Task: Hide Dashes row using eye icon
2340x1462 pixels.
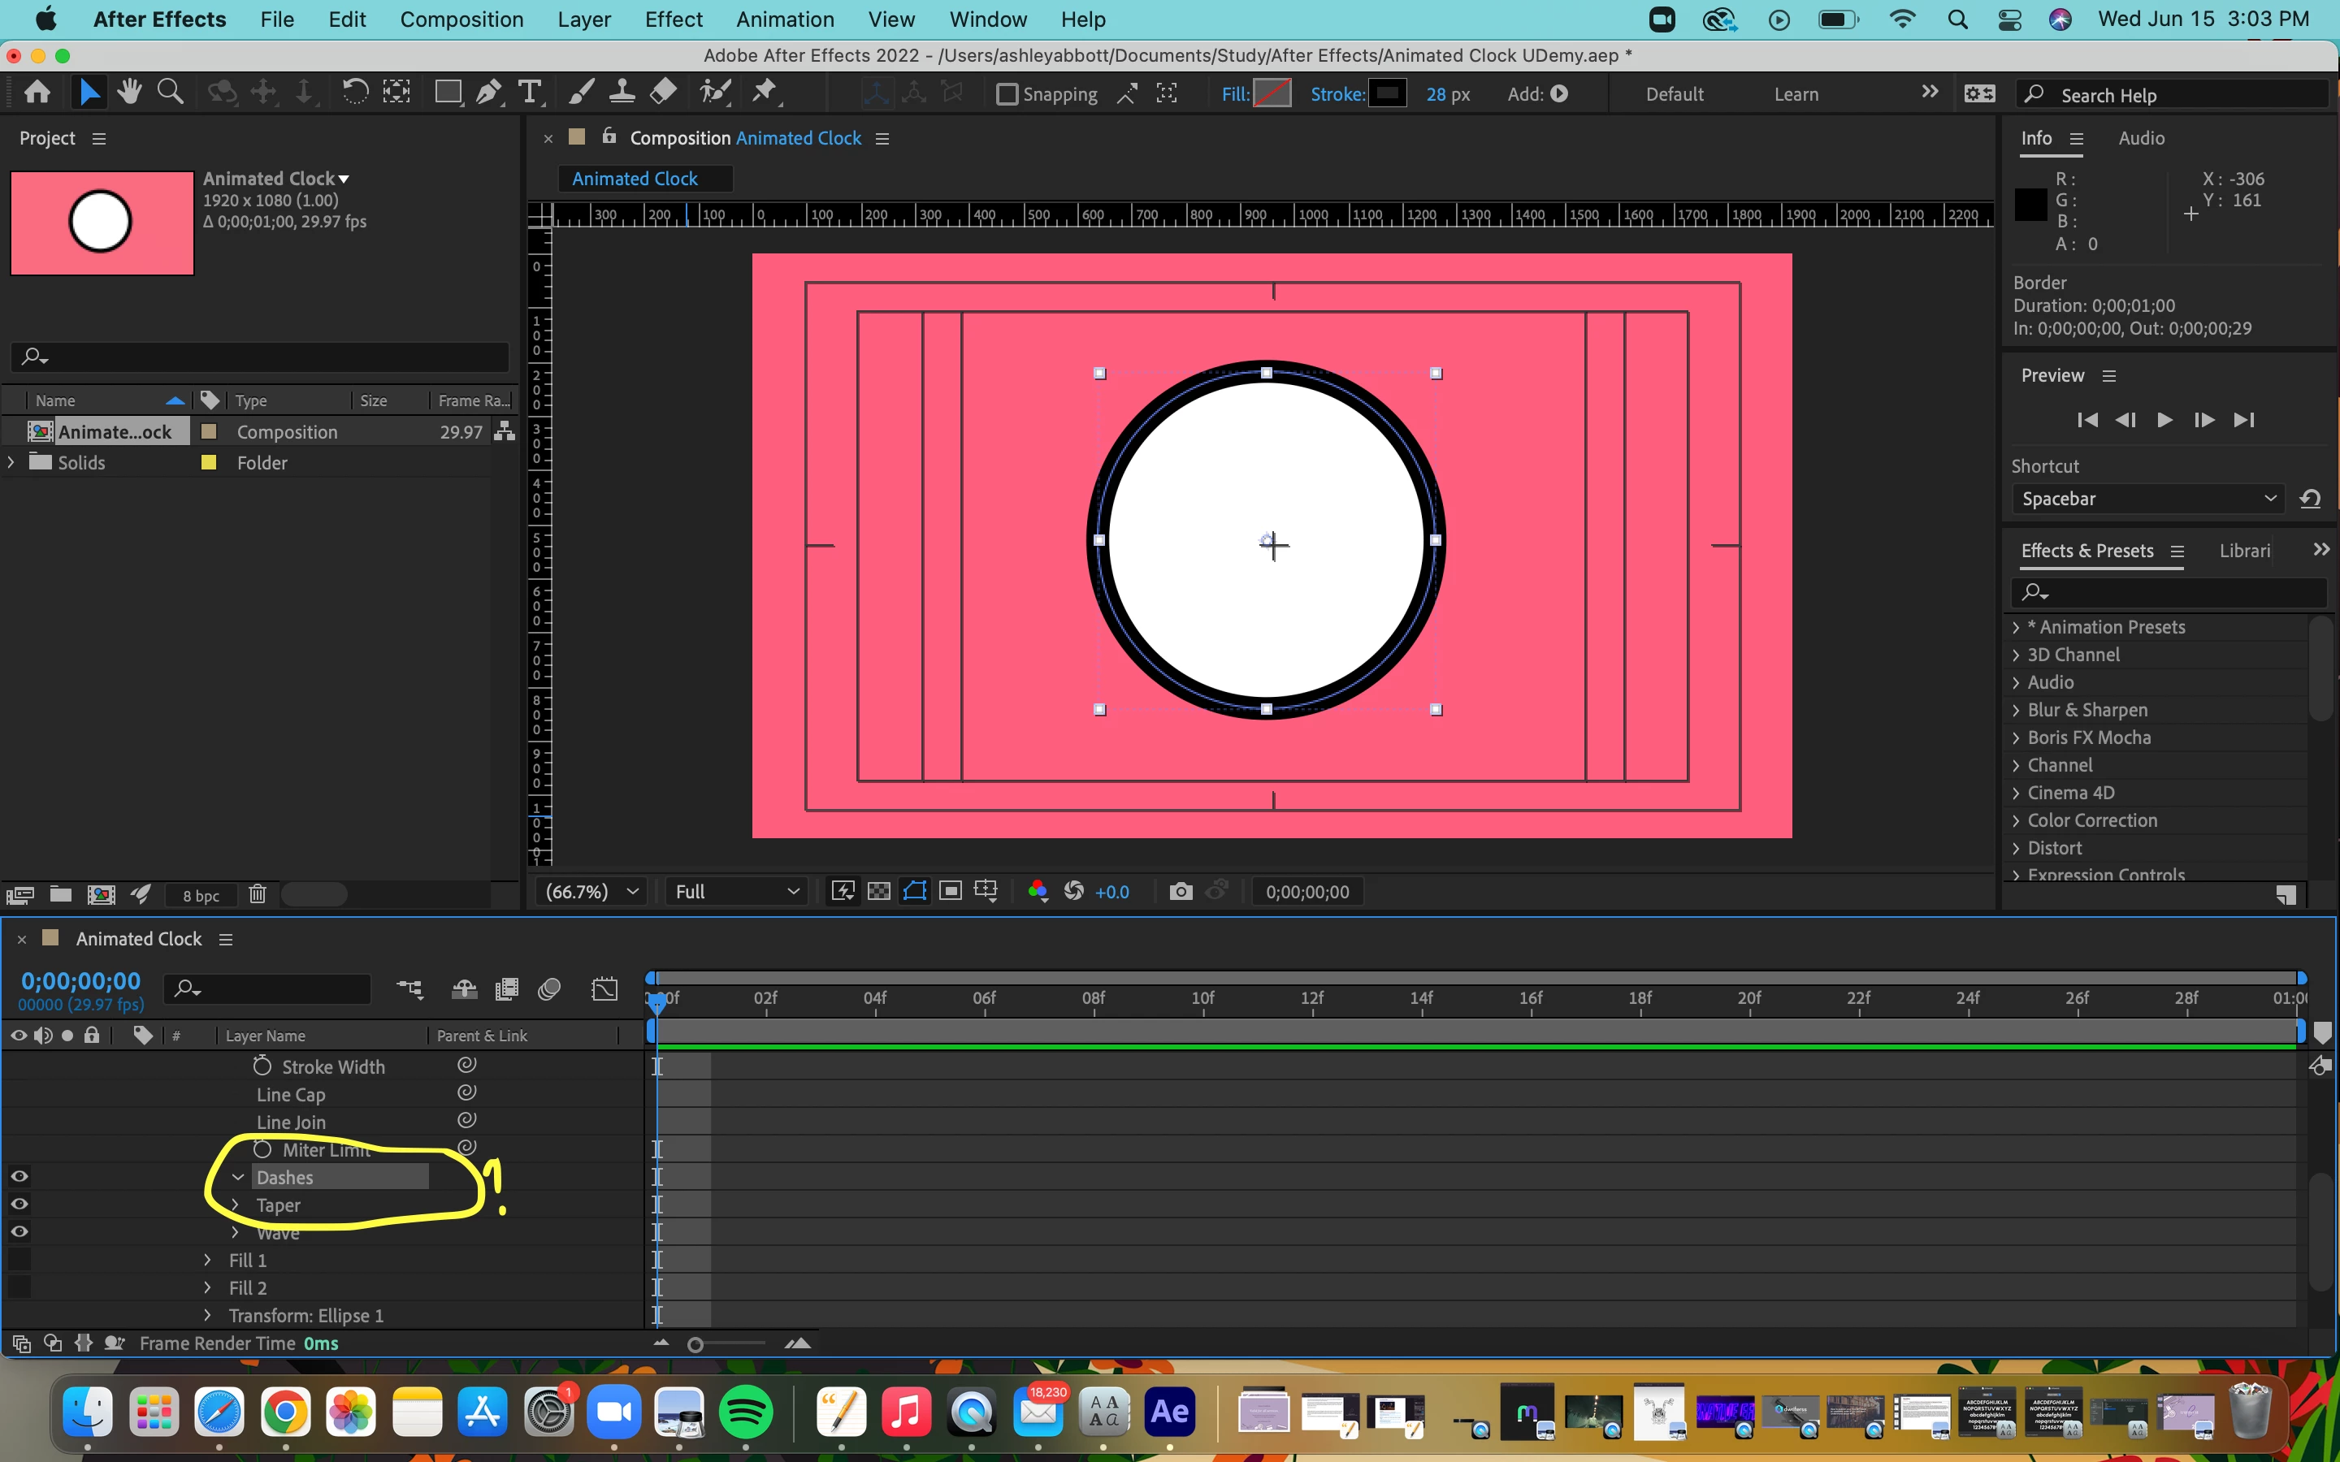Action: coord(19,1177)
